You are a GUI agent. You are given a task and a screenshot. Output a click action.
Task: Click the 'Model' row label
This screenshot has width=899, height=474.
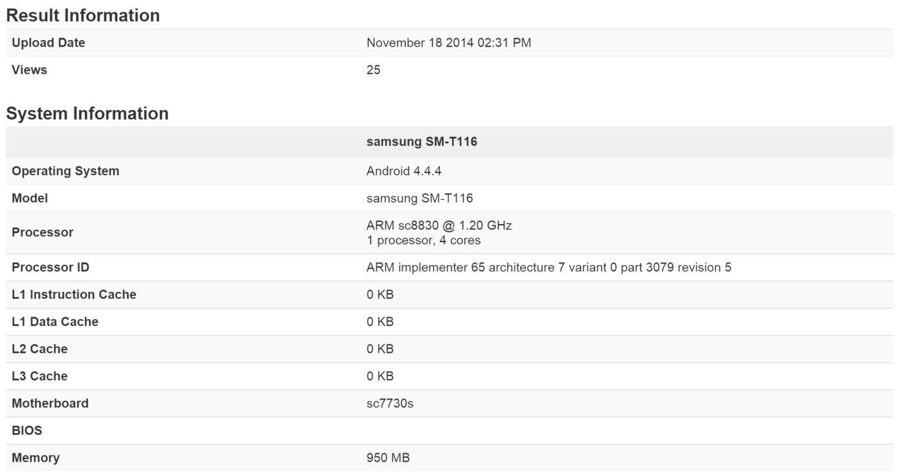tap(30, 198)
